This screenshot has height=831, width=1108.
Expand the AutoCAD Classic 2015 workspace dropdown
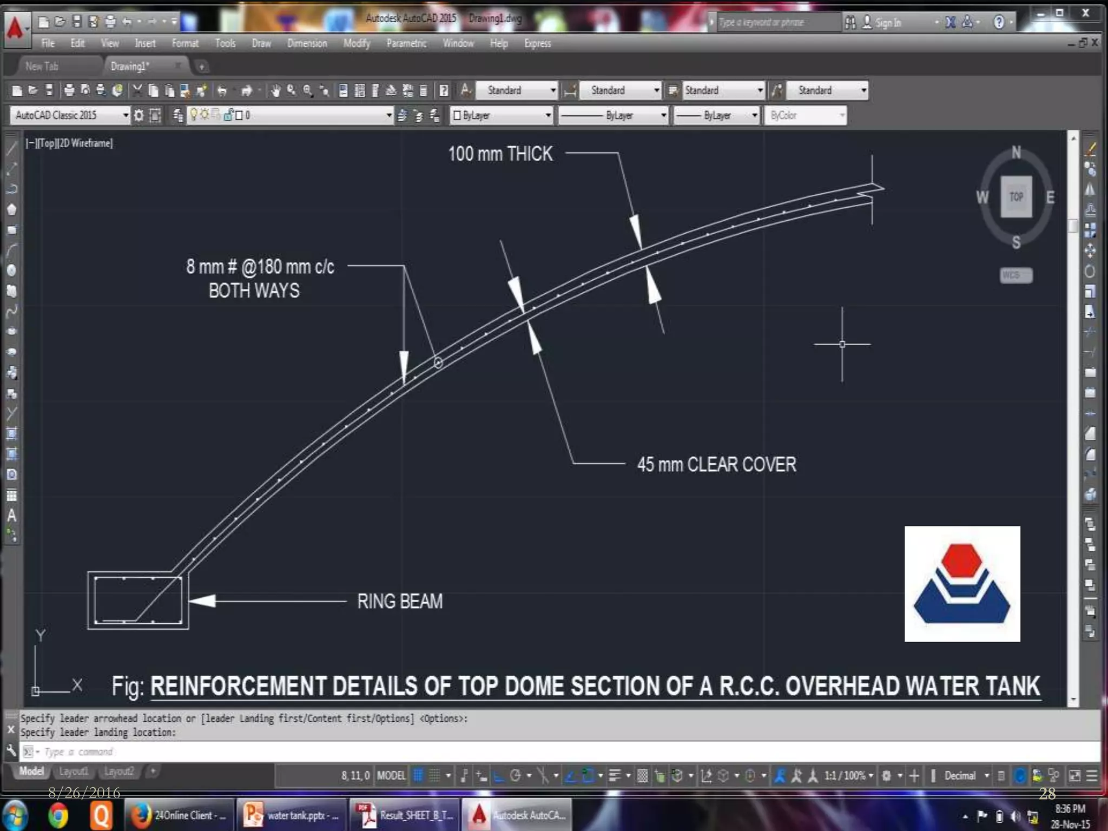(126, 115)
